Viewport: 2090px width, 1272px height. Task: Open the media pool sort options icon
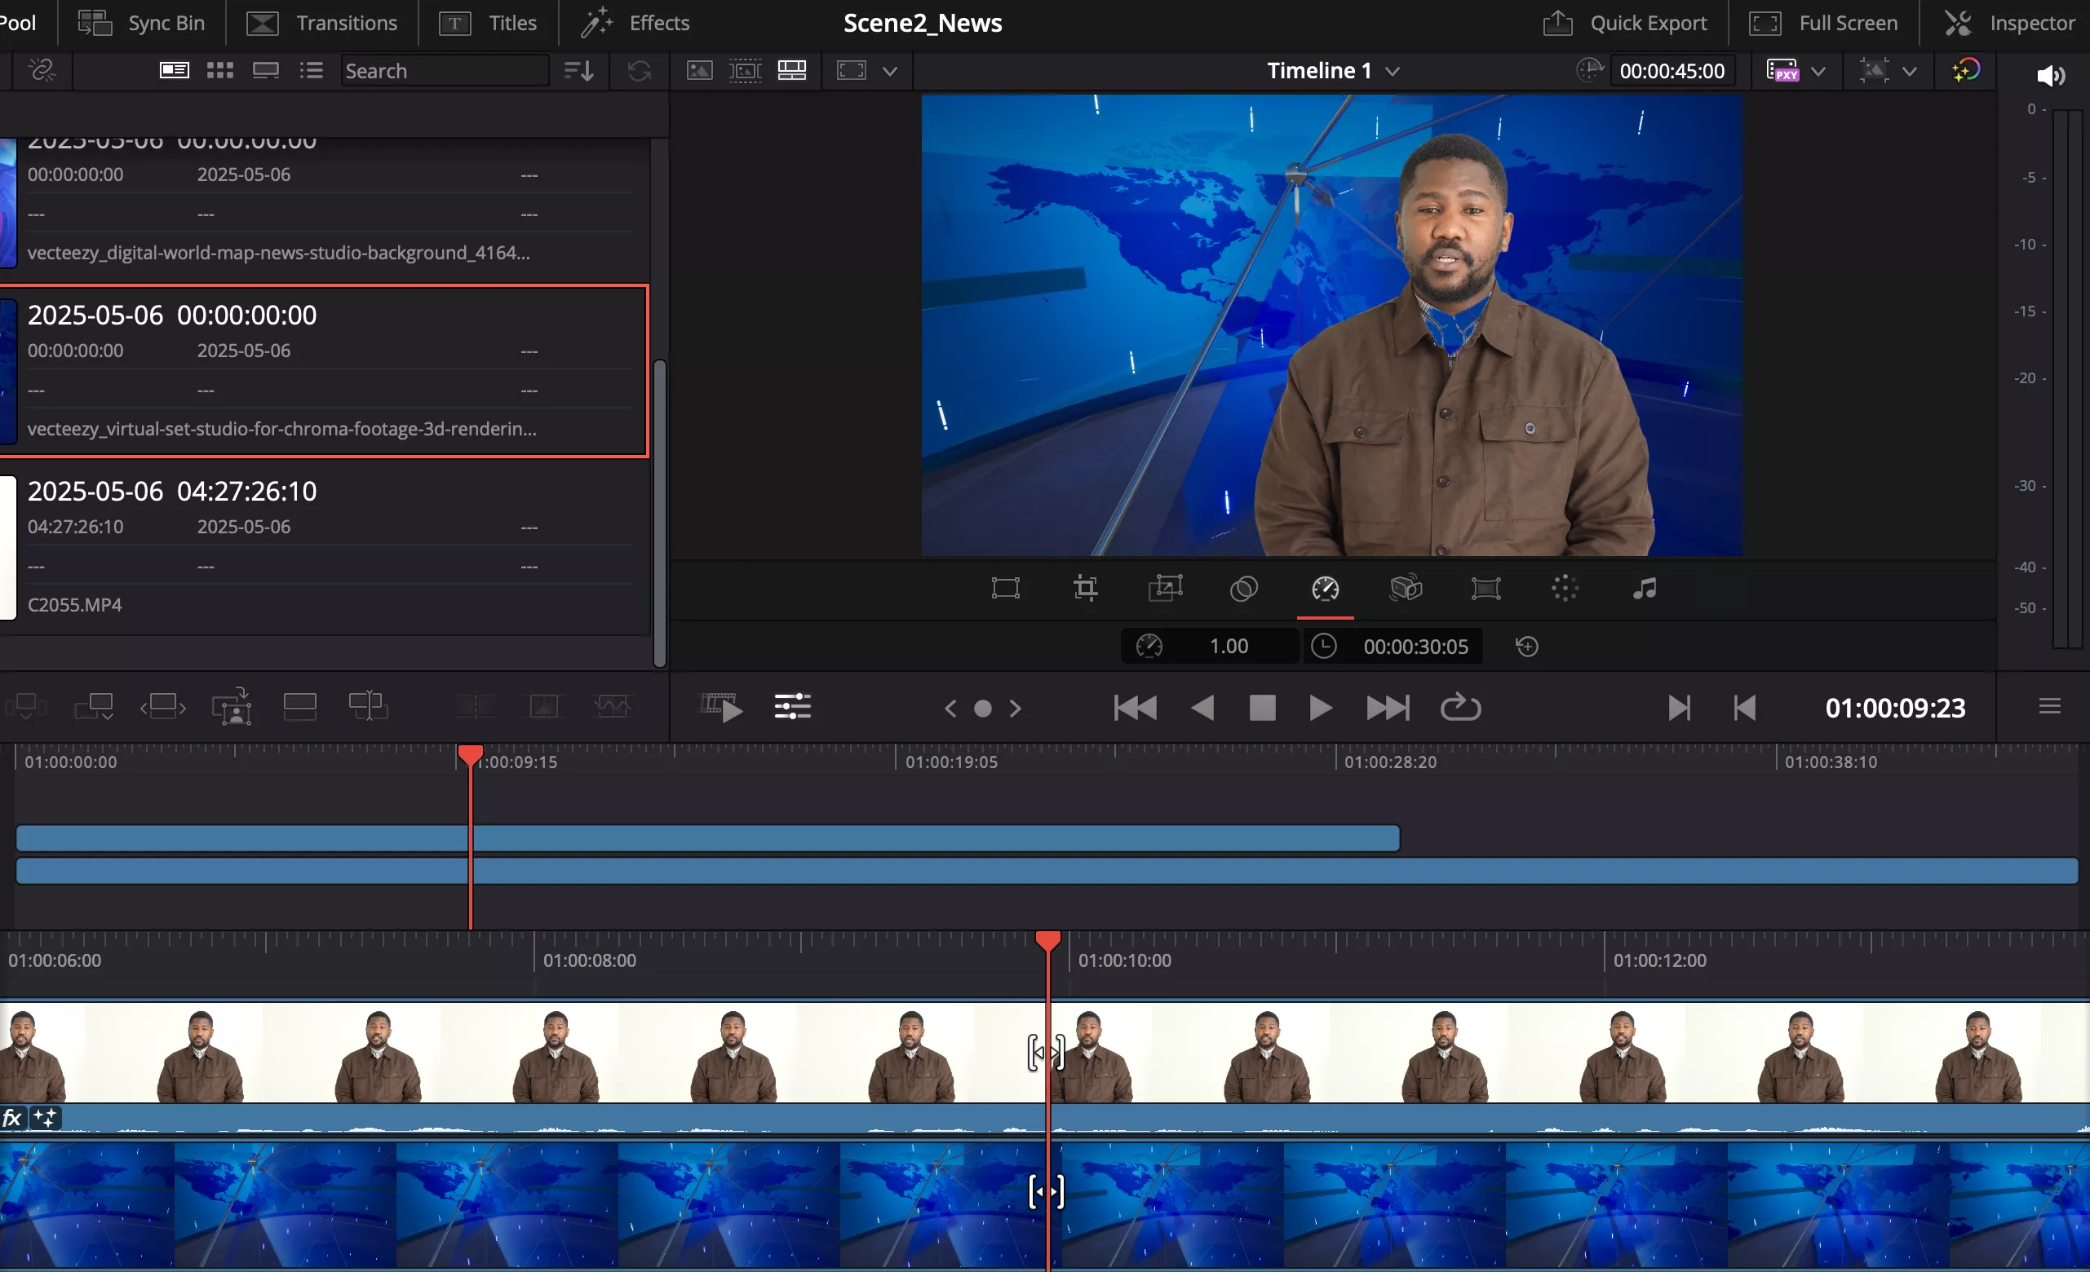pyautogui.click(x=578, y=70)
